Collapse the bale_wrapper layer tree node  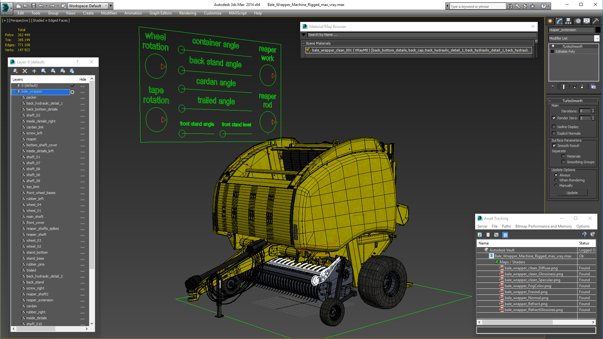click(14, 92)
